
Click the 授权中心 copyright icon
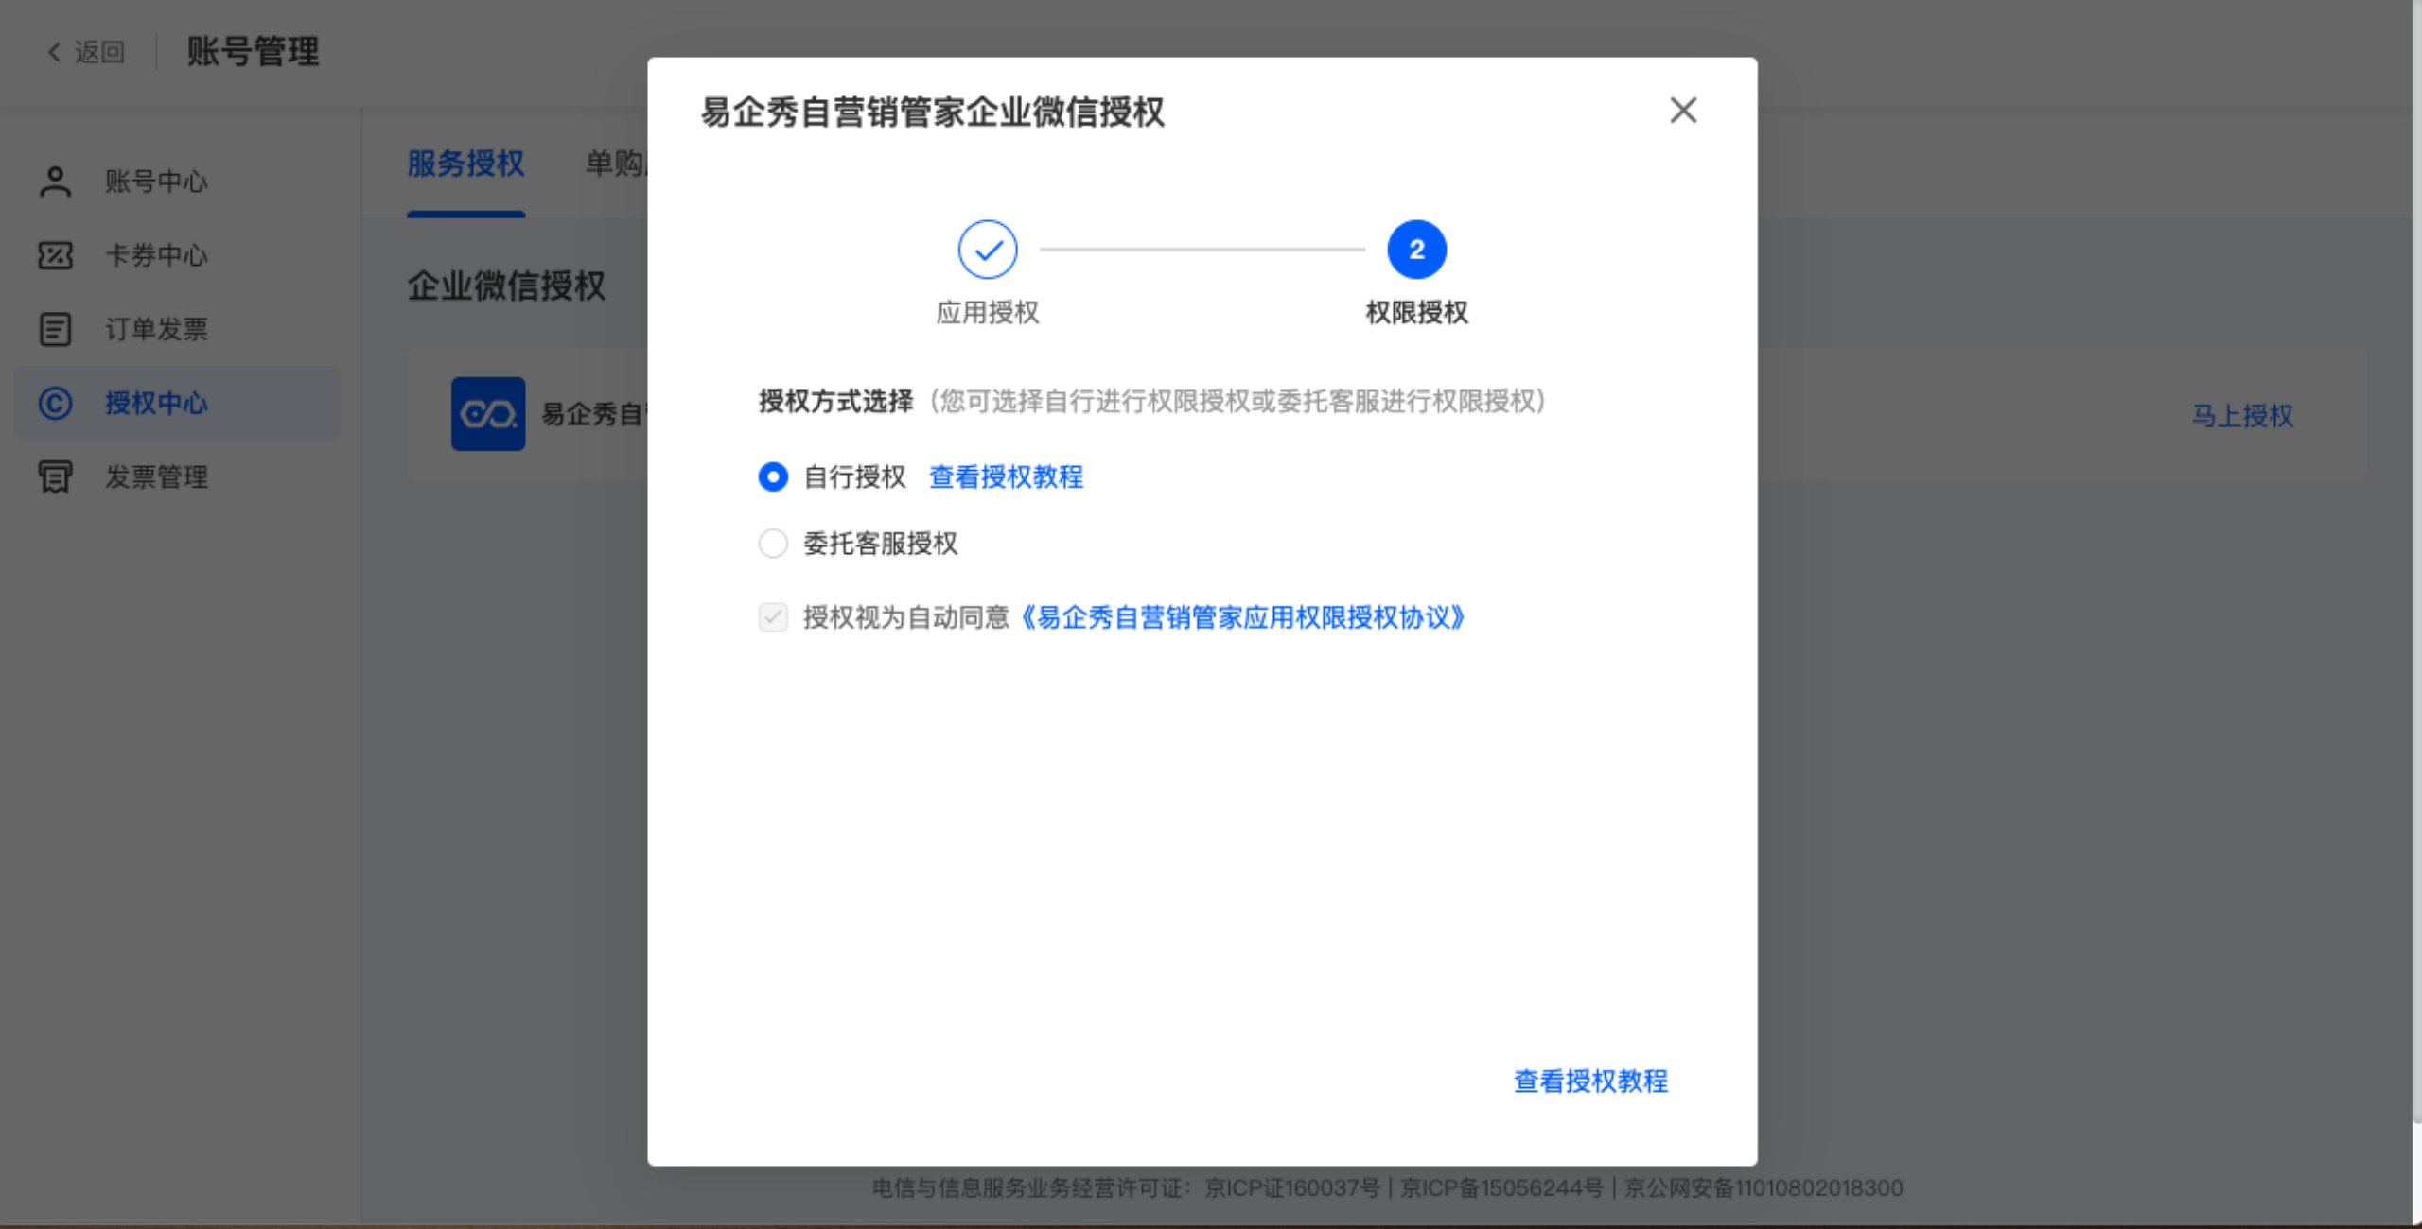55,403
